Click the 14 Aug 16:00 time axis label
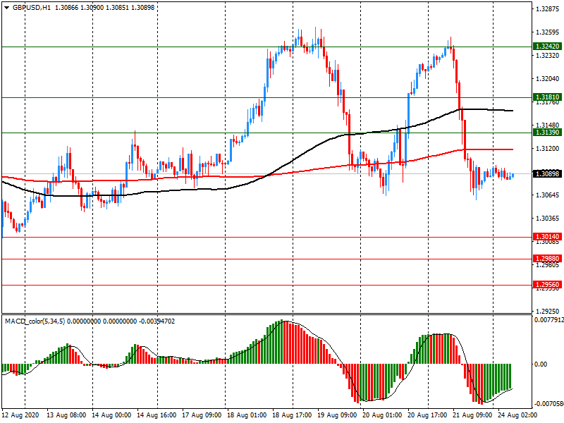The image size is (564, 423). click(157, 415)
